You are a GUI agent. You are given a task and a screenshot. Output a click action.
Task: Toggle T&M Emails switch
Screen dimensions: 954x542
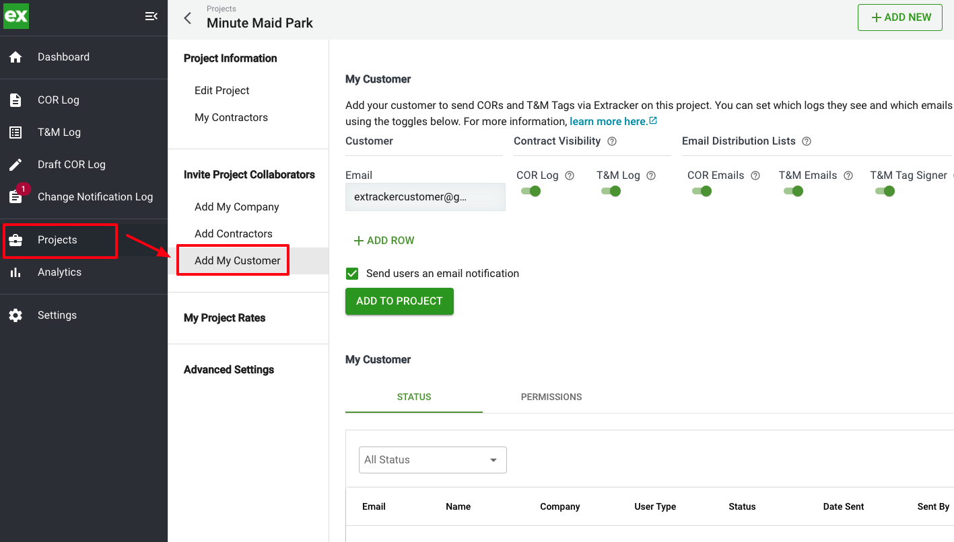click(794, 191)
